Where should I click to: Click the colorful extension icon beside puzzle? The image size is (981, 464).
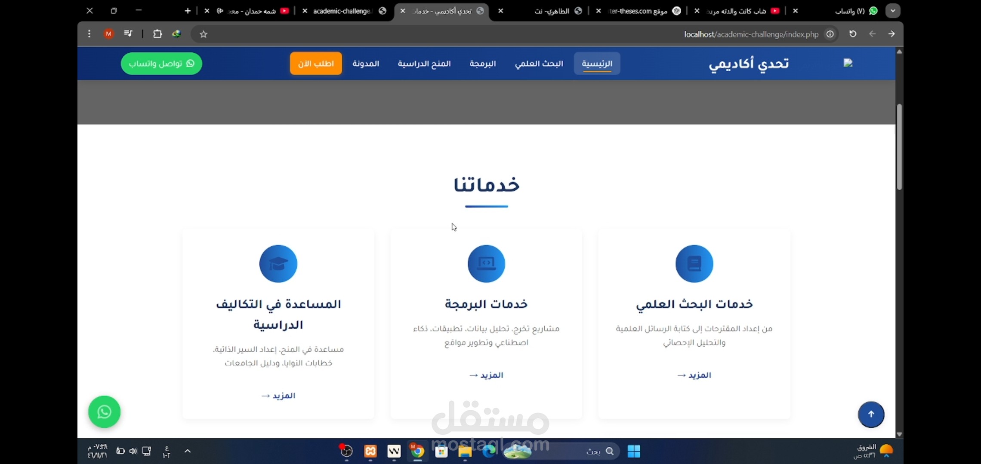[176, 34]
